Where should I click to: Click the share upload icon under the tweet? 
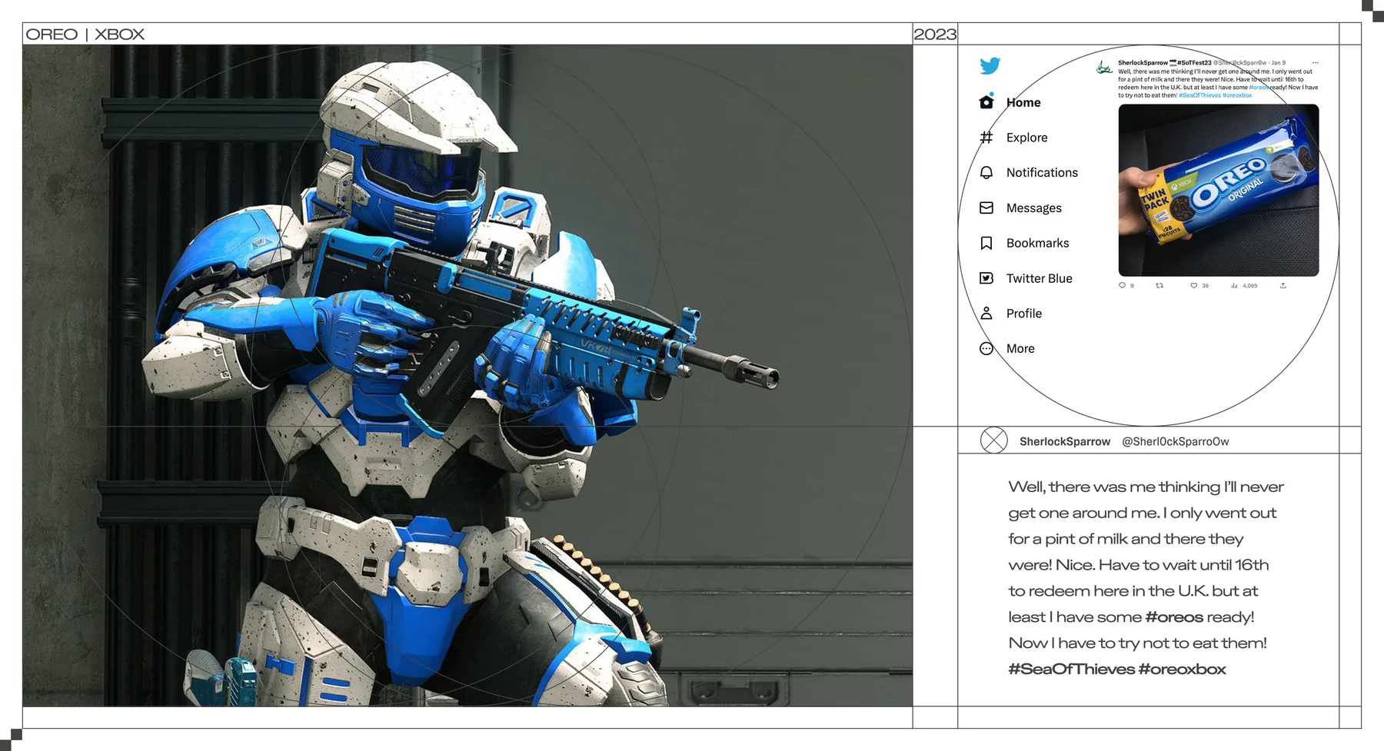tap(1283, 285)
